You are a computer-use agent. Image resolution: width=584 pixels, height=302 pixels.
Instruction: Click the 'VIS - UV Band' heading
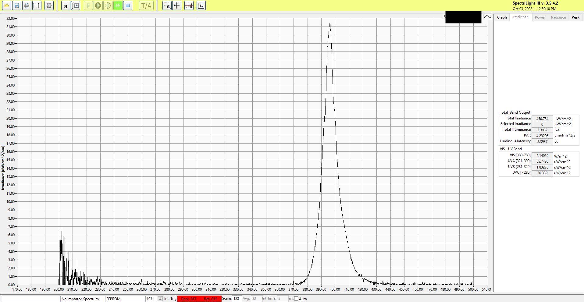coord(511,149)
